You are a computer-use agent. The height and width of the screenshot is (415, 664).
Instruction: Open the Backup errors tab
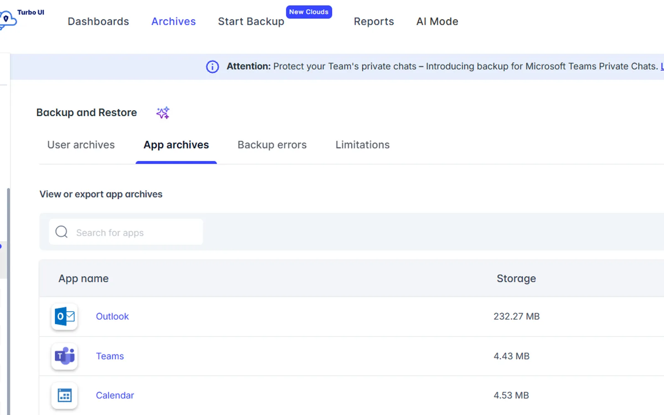pyautogui.click(x=272, y=145)
